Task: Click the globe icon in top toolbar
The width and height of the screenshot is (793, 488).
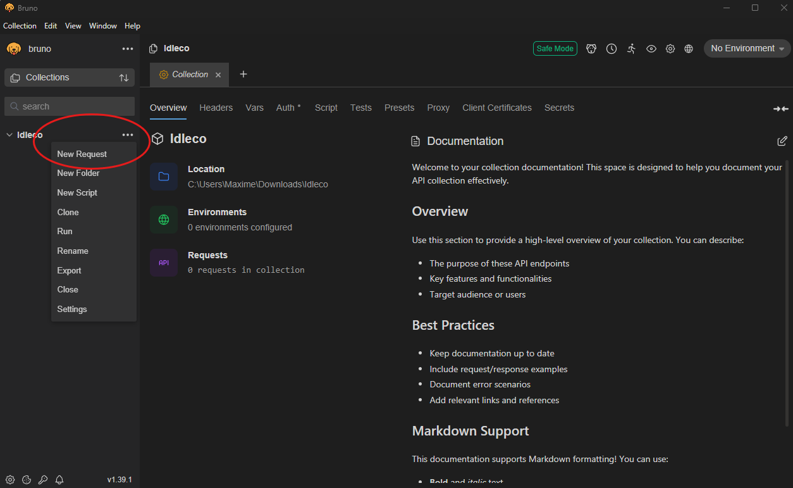Action: click(689, 49)
